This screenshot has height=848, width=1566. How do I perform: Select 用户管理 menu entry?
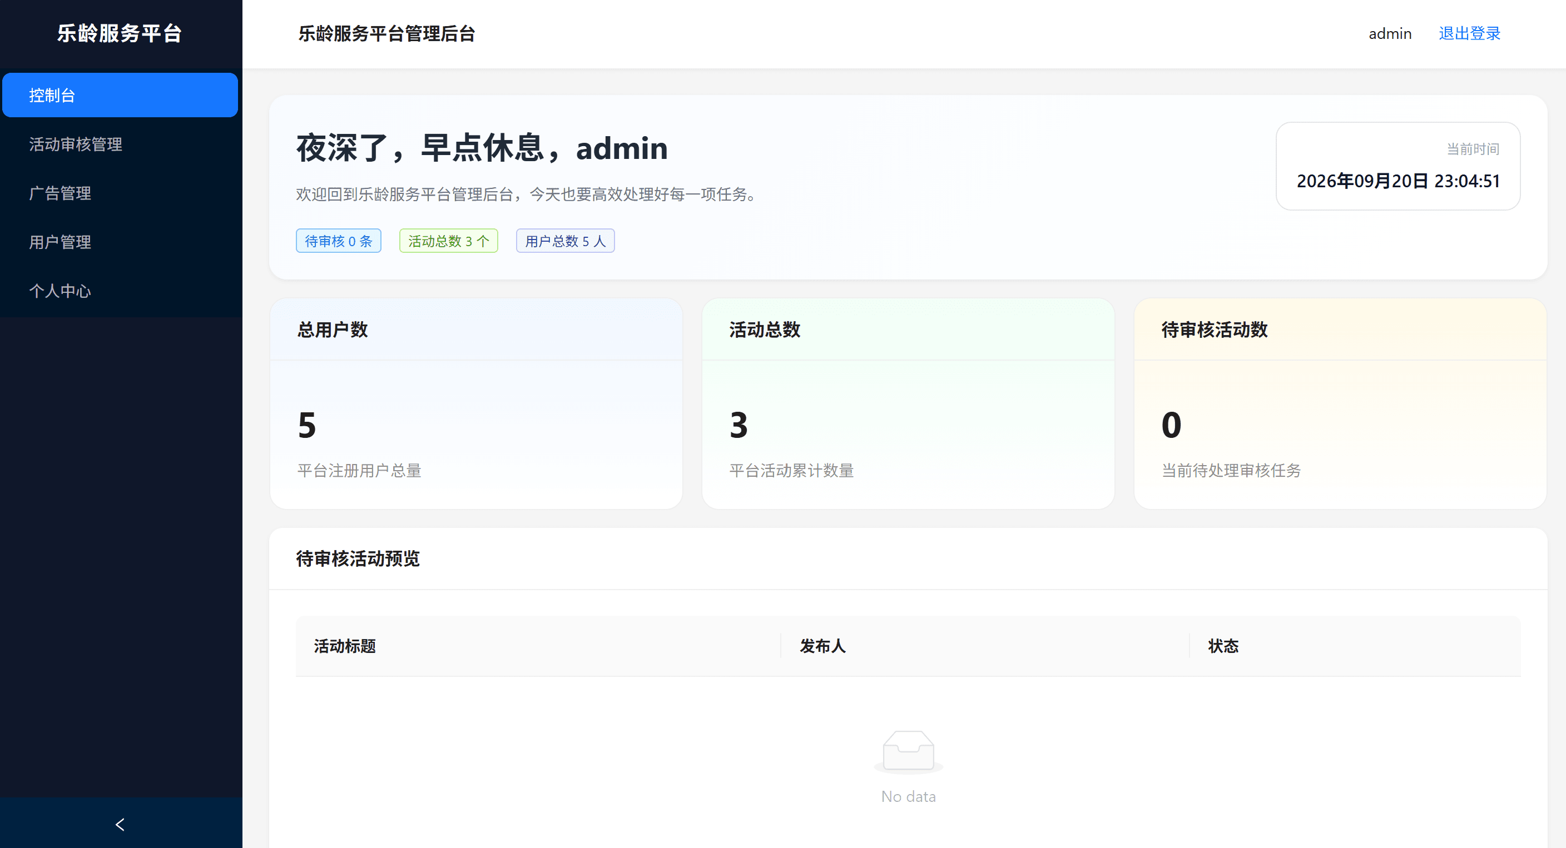pos(120,242)
